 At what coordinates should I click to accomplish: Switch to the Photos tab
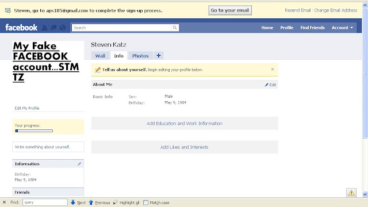point(140,56)
